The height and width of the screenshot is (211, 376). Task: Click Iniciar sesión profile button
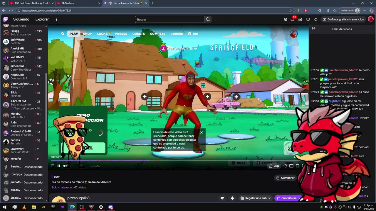click(350, 11)
